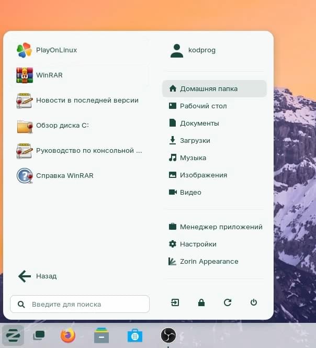Image resolution: width=316 pixels, height=348 pixels.
Task: Open Видео videos folder
Action: [x=215, y=192]
